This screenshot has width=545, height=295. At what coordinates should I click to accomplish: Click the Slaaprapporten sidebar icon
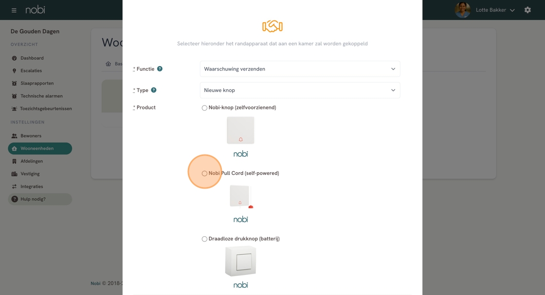pyautogui.click(x=14, y=84)
